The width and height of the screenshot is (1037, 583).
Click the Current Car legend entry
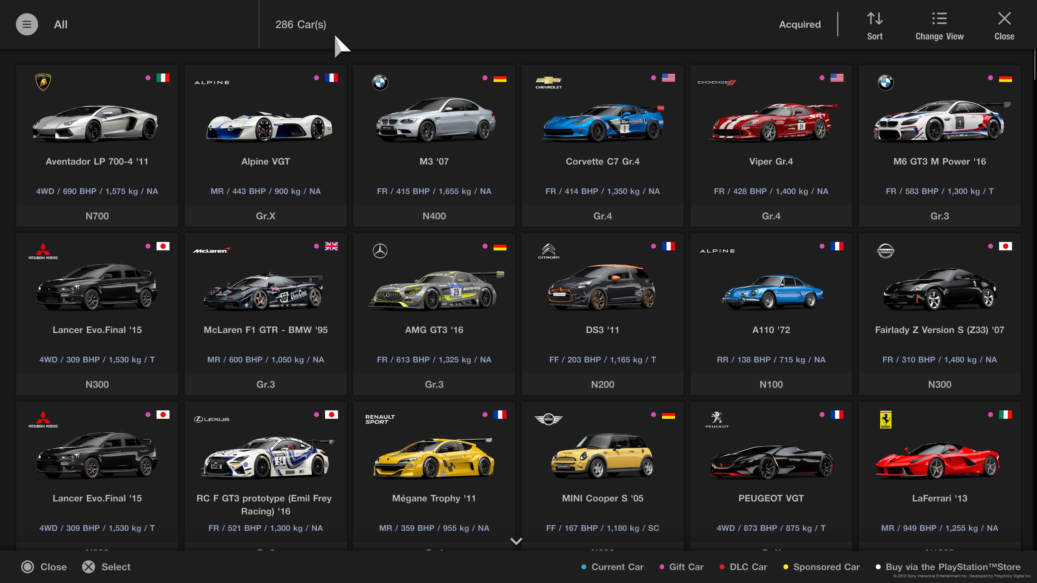pos(612,567)
